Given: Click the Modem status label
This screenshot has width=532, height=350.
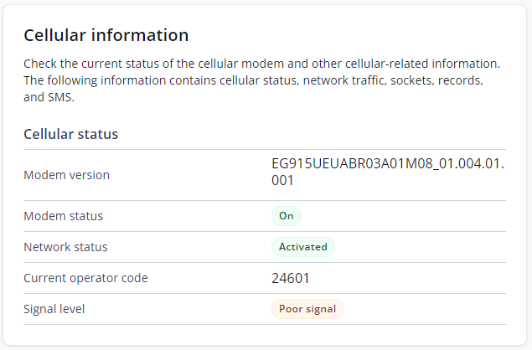Looking at the screenshot, I should click(x=63, y=216).
